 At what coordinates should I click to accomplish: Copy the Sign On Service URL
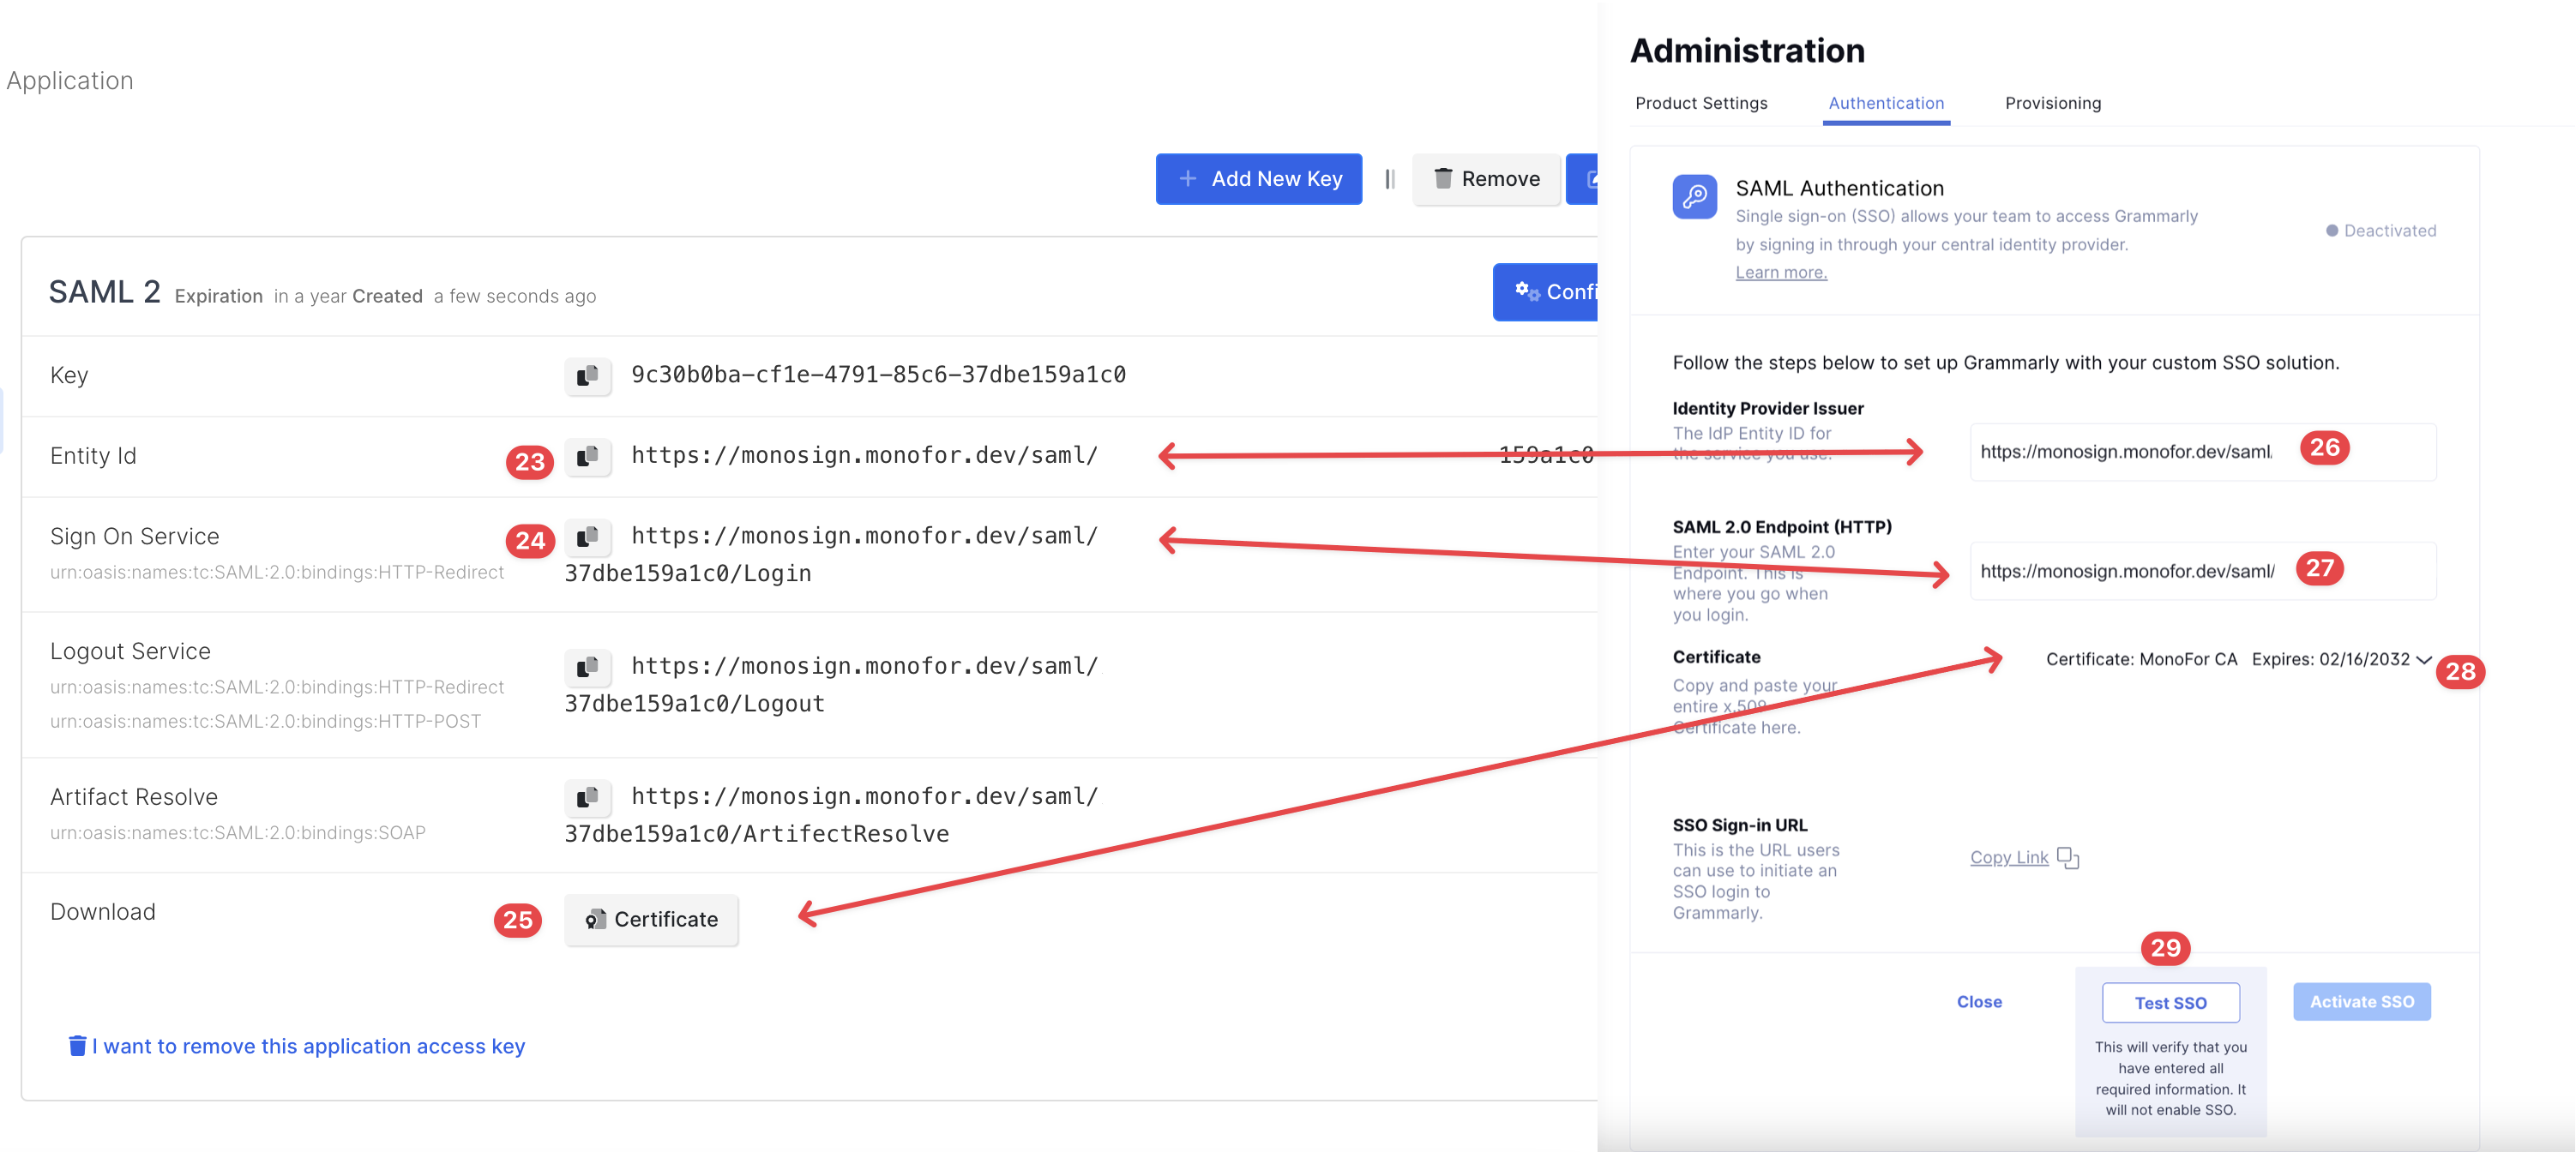[x=587, y=537]
